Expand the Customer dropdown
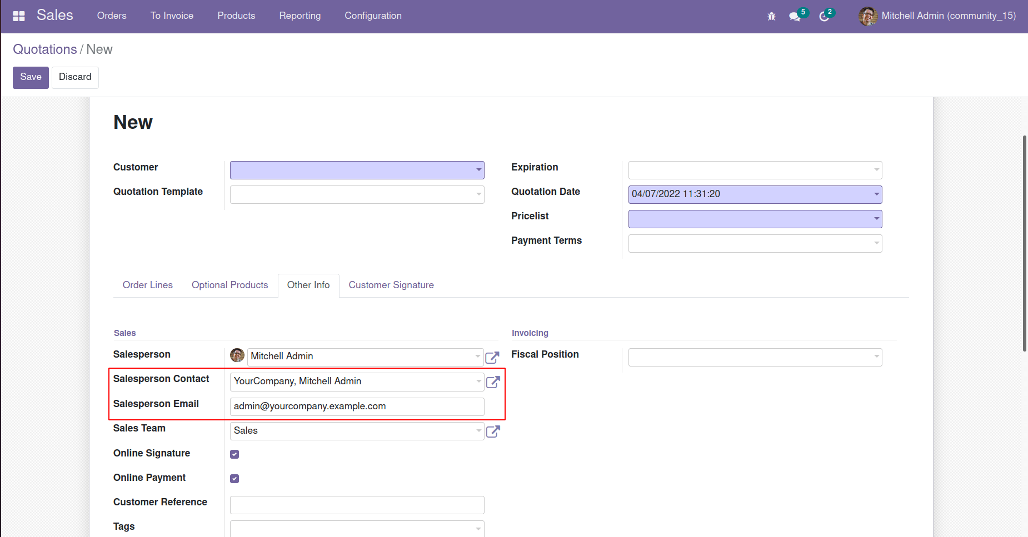 click(x=478, y=170)
